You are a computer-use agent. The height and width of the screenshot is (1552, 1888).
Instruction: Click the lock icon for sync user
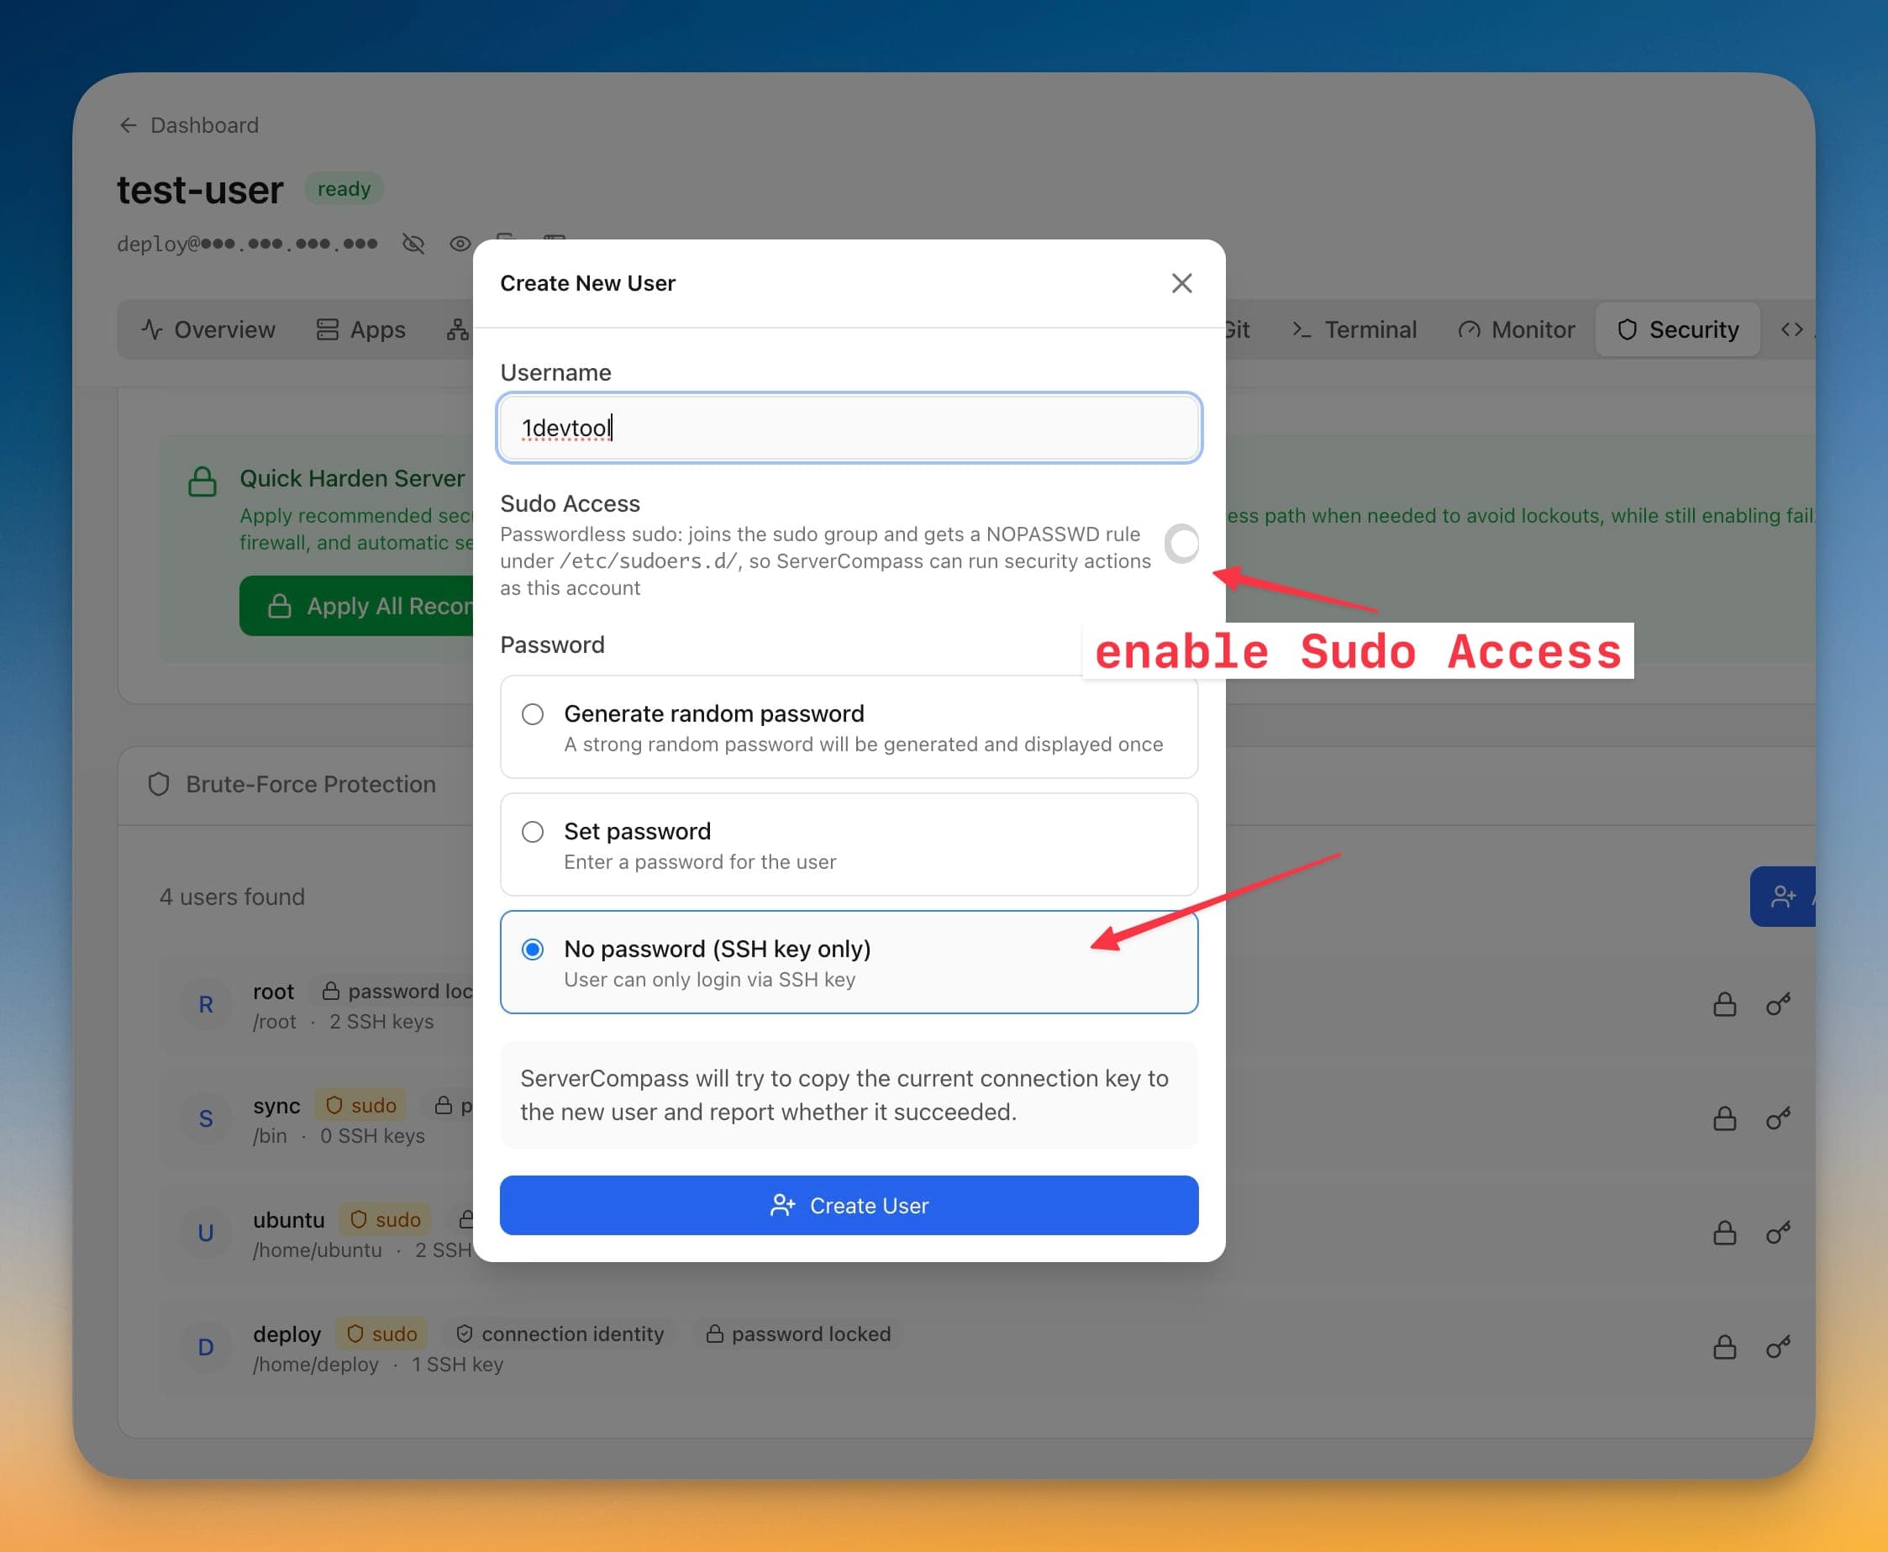[1724, 1119]
